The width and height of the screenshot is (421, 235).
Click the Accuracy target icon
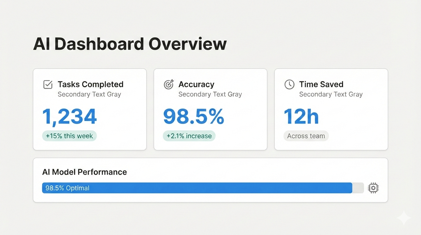[169, 84]
